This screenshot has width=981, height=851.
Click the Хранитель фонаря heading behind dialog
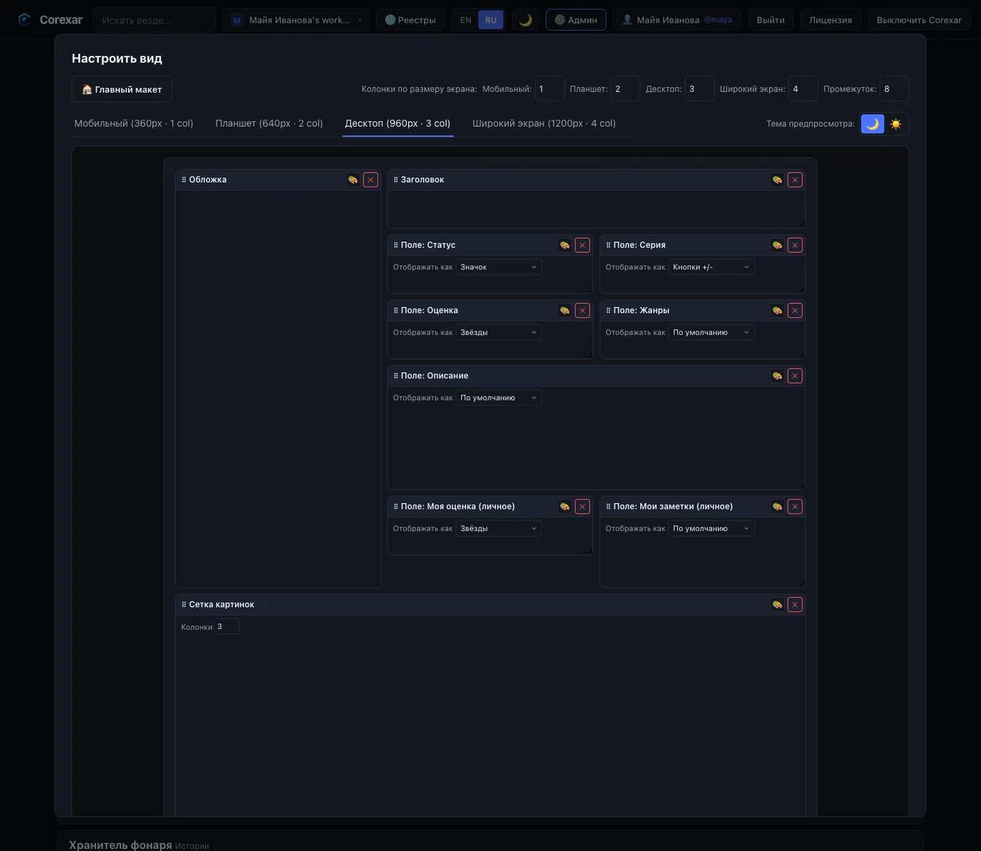click(x=121, y=844)
